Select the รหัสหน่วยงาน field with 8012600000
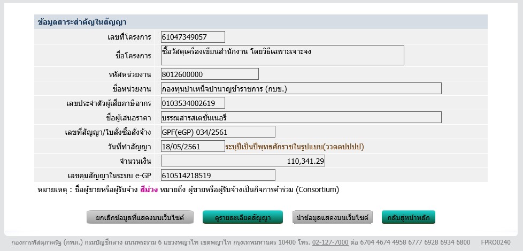The height and width of the screenshot is (251, 523). 210,74
